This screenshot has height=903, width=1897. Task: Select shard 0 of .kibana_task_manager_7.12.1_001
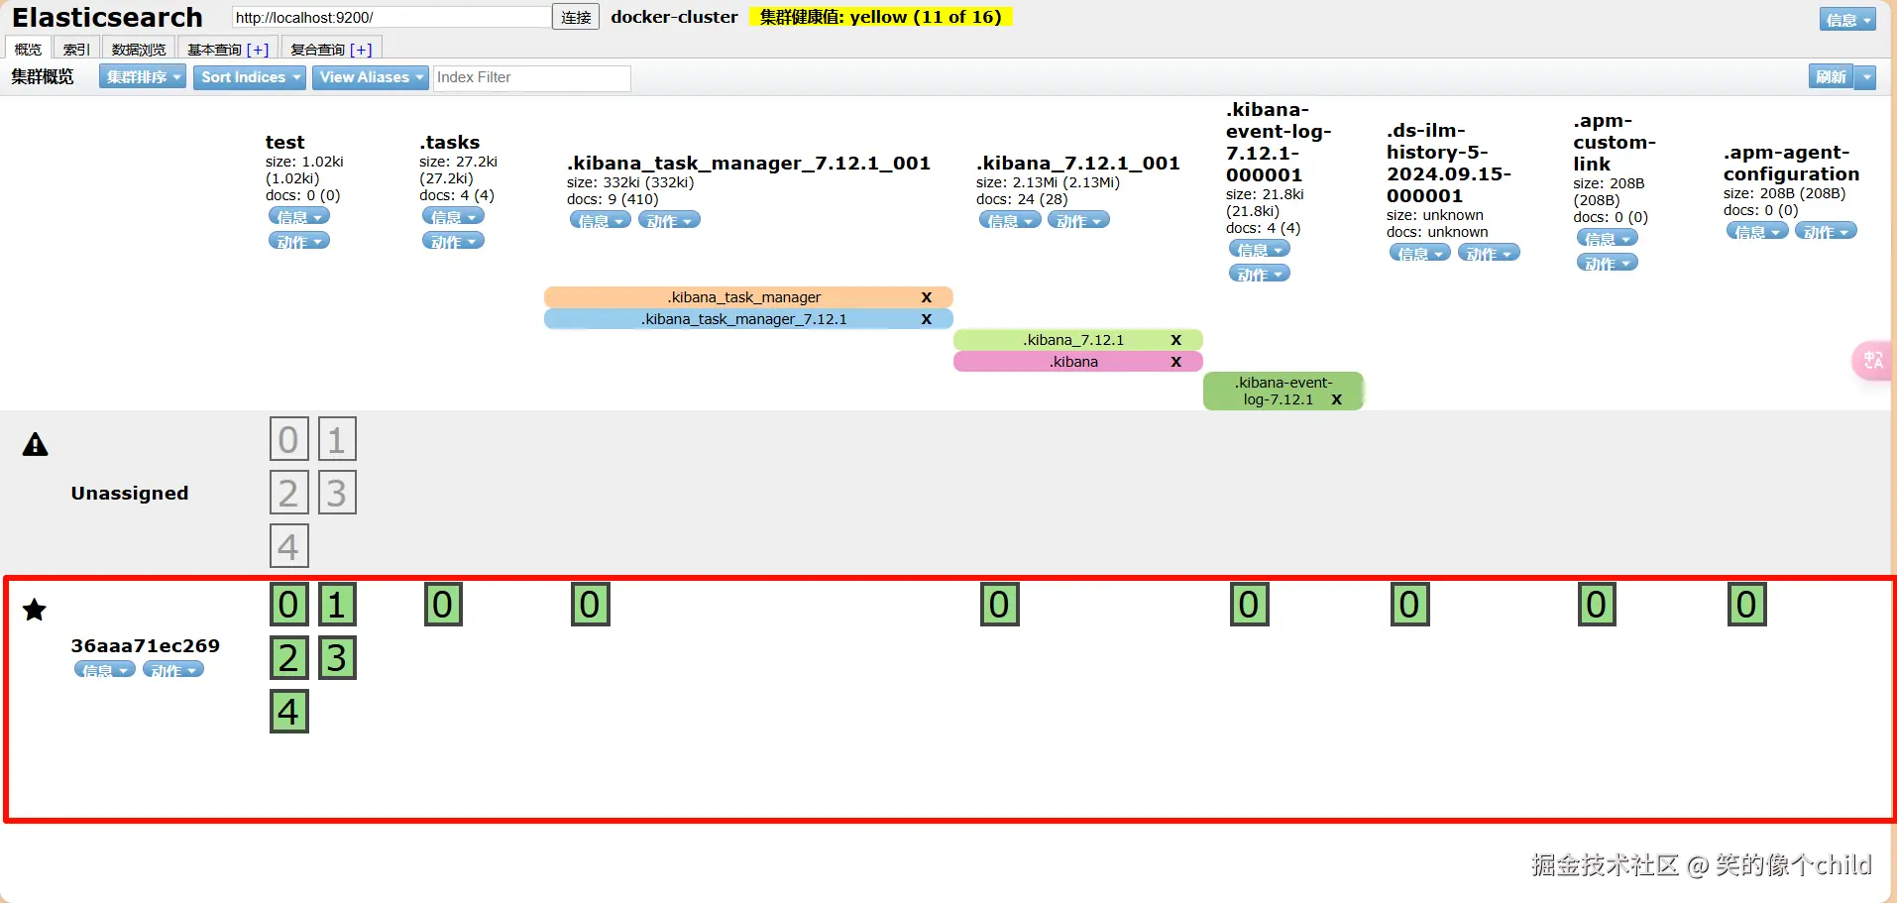(591, 605)
